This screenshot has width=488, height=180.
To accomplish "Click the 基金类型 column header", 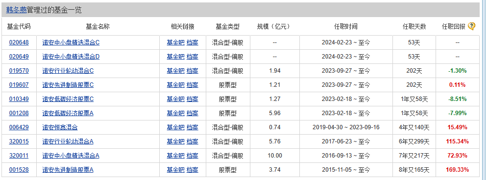I will [227, 27].
